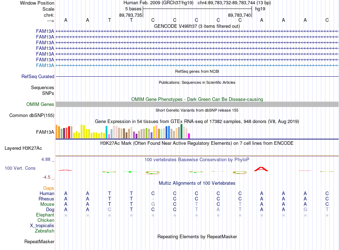Open 100 Vert. Cons track label
Image resolution: width=339 pixels, height=250 pixels.
[x=20, y=168]
